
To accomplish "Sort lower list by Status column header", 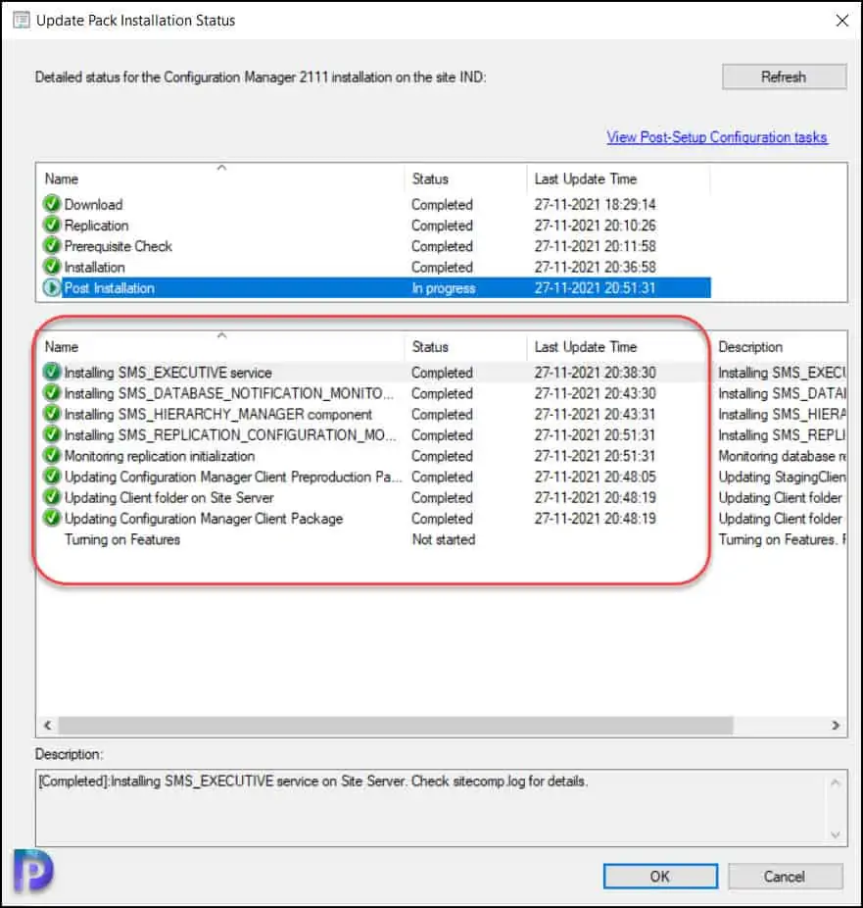I will [x=465, y=346].
